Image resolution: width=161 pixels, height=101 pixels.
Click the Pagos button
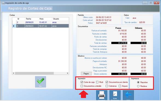click(86, 74)
